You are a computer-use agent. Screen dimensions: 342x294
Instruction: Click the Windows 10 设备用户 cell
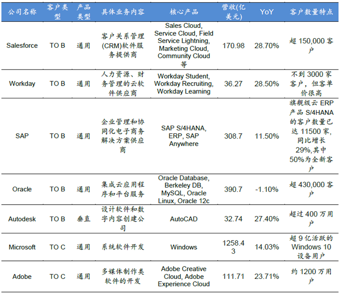311,247
